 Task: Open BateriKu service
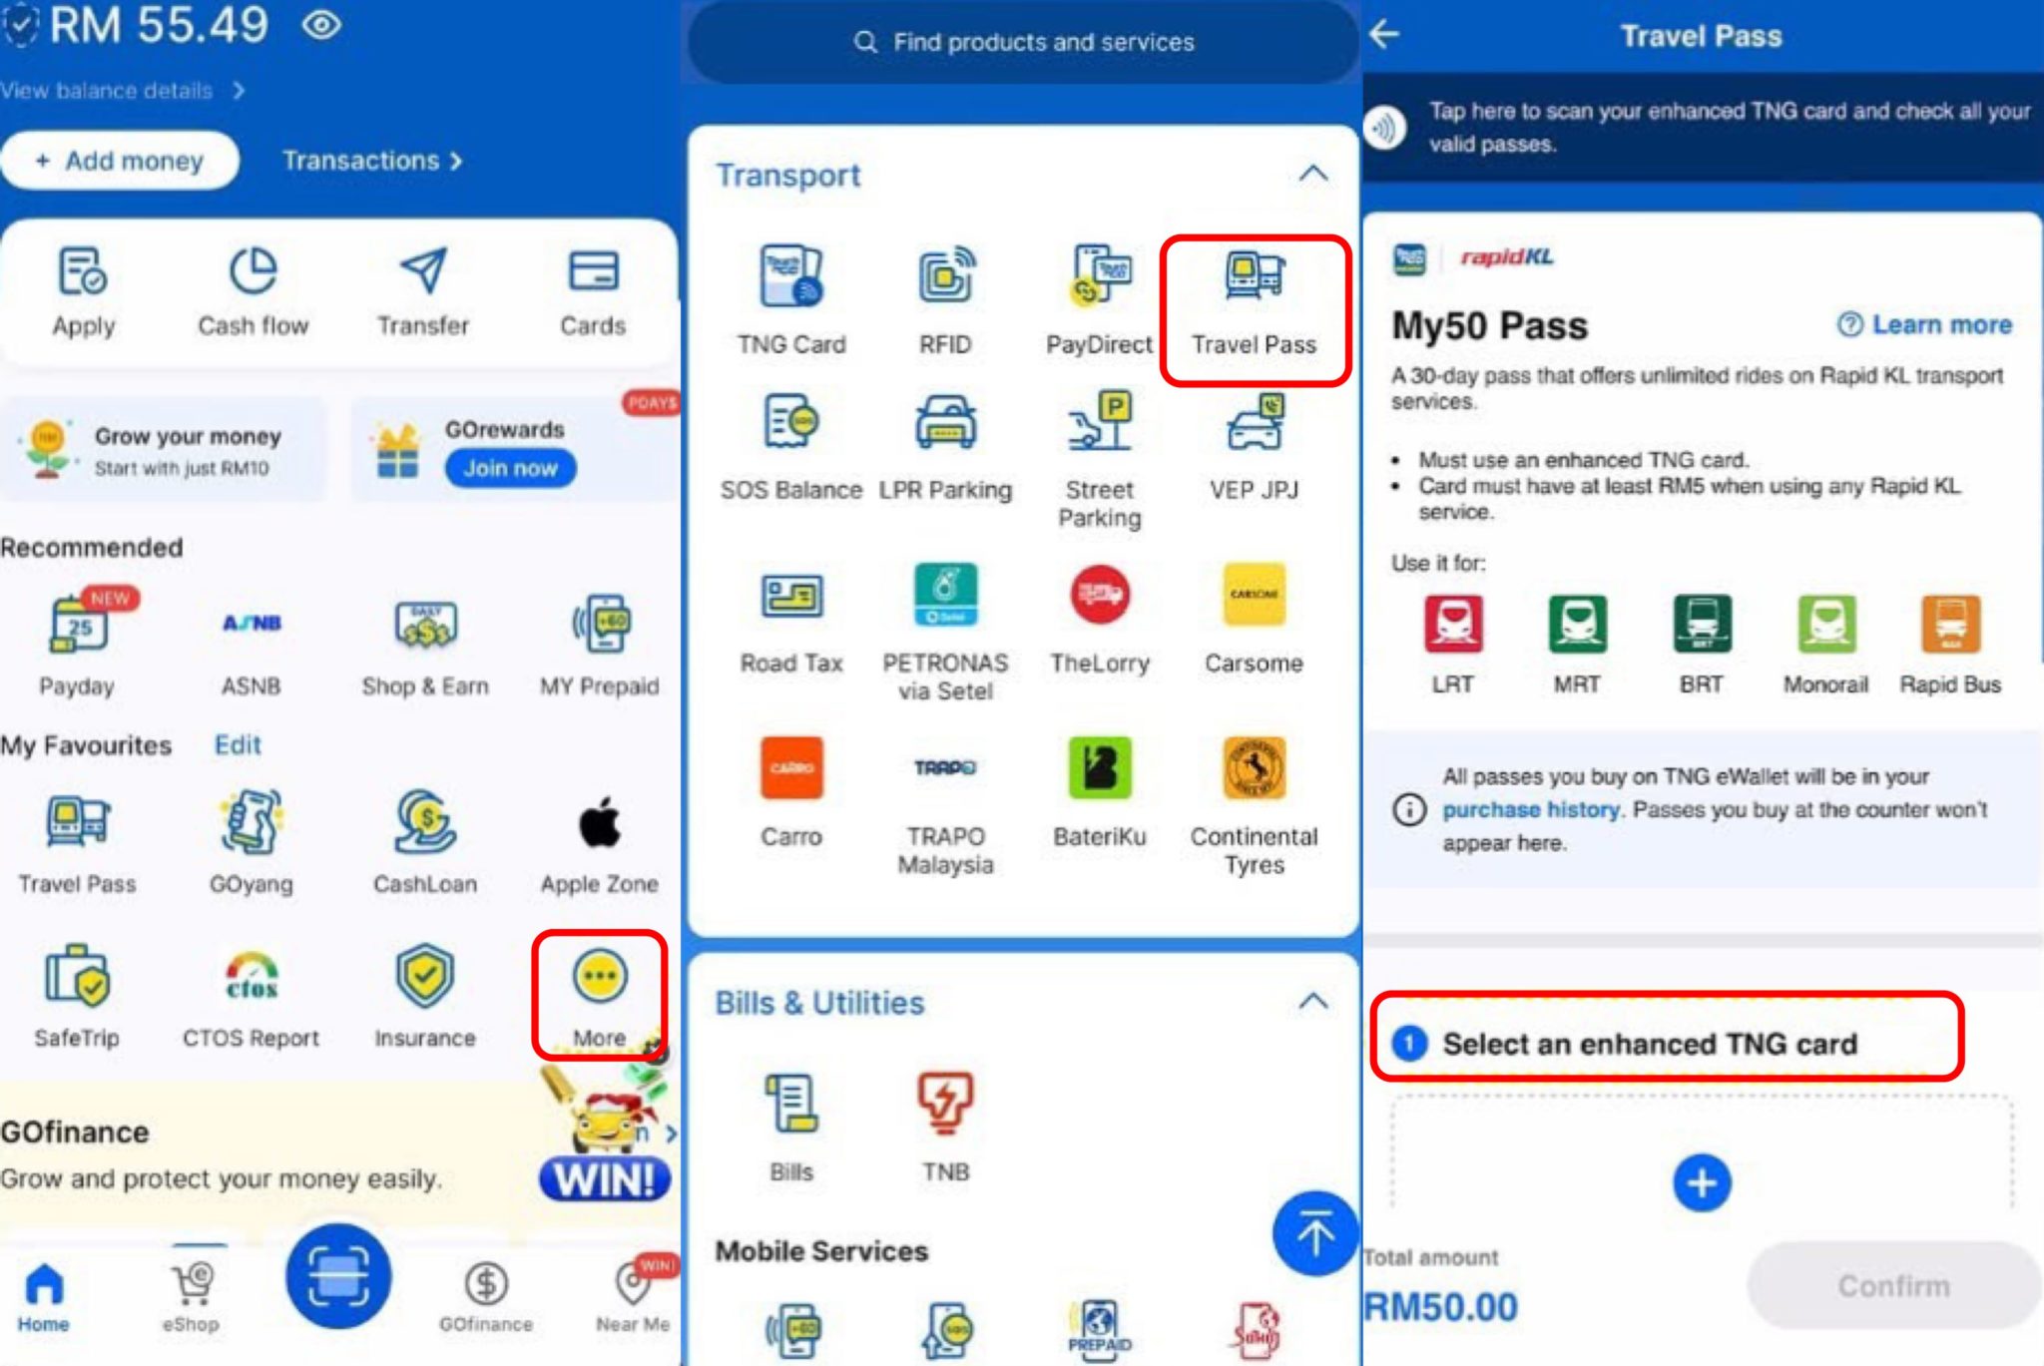click(1099, 793)
